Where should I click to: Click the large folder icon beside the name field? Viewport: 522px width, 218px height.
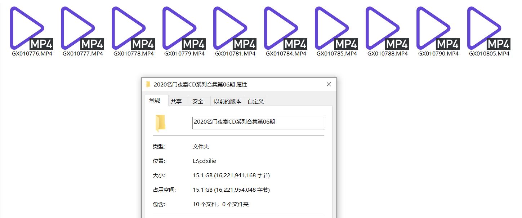pos(160,123)
